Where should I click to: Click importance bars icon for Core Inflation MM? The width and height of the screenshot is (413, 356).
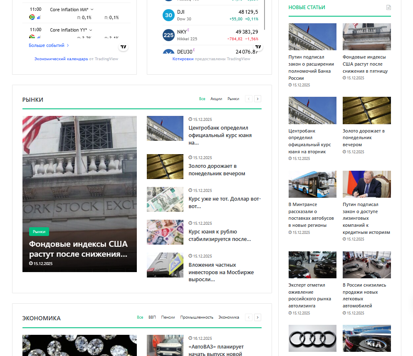coord(39,17)
